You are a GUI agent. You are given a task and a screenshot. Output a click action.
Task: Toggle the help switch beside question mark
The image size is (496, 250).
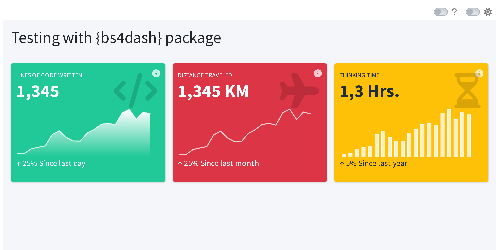(441, 12)
